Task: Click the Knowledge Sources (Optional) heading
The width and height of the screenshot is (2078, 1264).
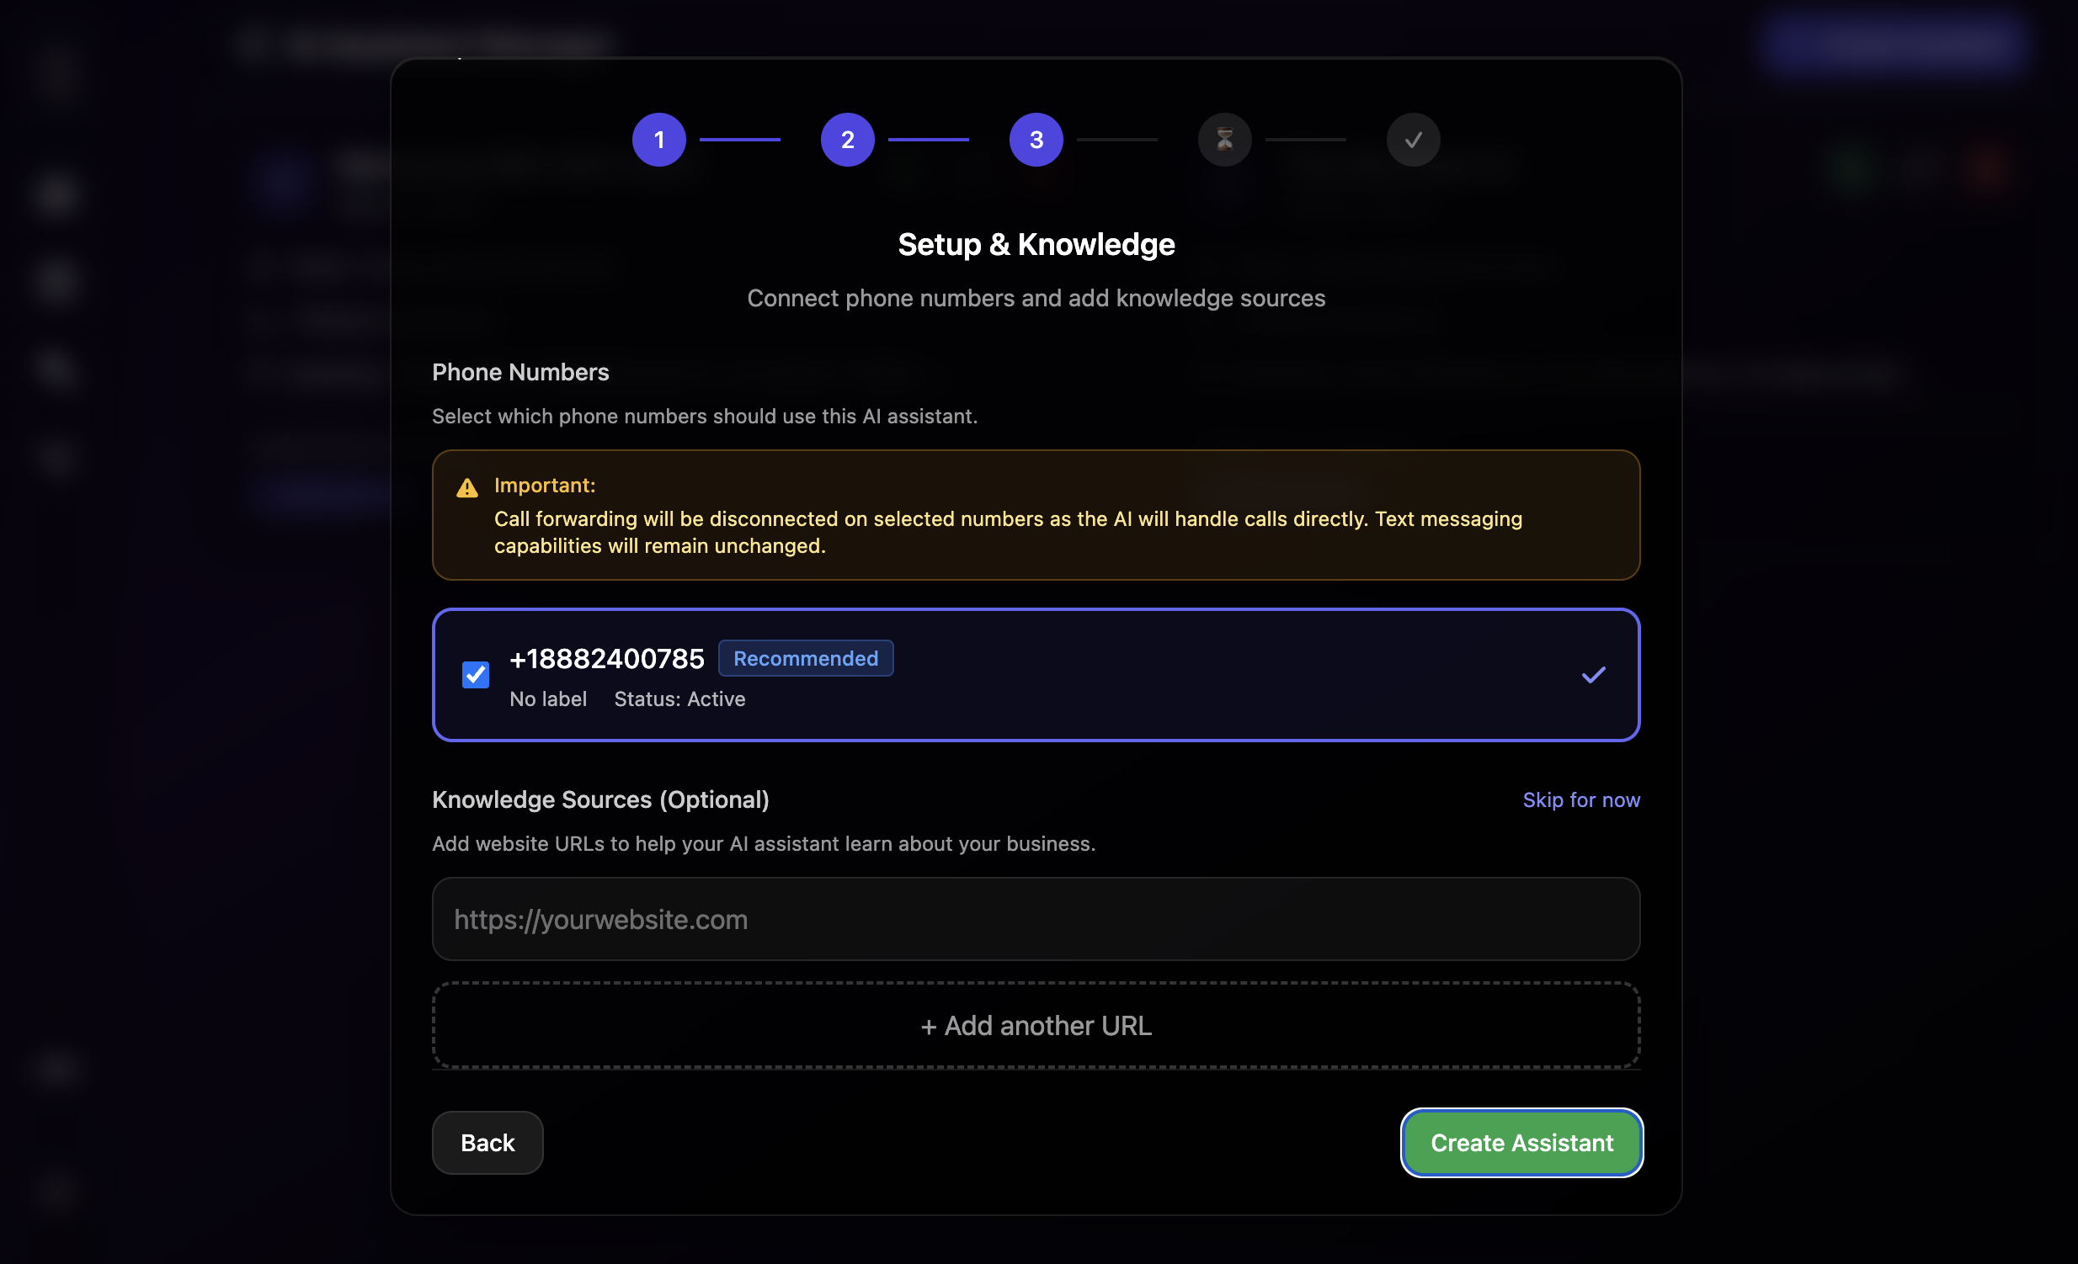Action: point(600,799)
